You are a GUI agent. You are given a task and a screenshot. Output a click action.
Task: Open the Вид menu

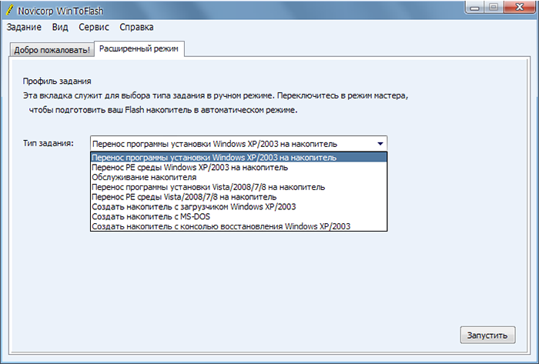[x=60, y=27]
